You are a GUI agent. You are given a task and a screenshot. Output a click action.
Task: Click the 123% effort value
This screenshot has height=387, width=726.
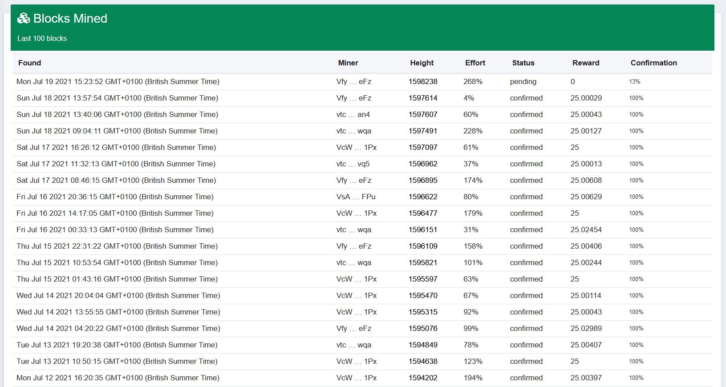[473, 361]
